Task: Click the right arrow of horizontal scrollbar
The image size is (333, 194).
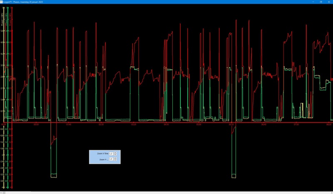Action: pyautogui.click(x=331, y=193)
